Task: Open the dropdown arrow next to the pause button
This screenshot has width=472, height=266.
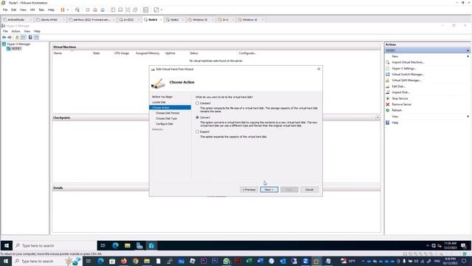Action: point(68,10)
